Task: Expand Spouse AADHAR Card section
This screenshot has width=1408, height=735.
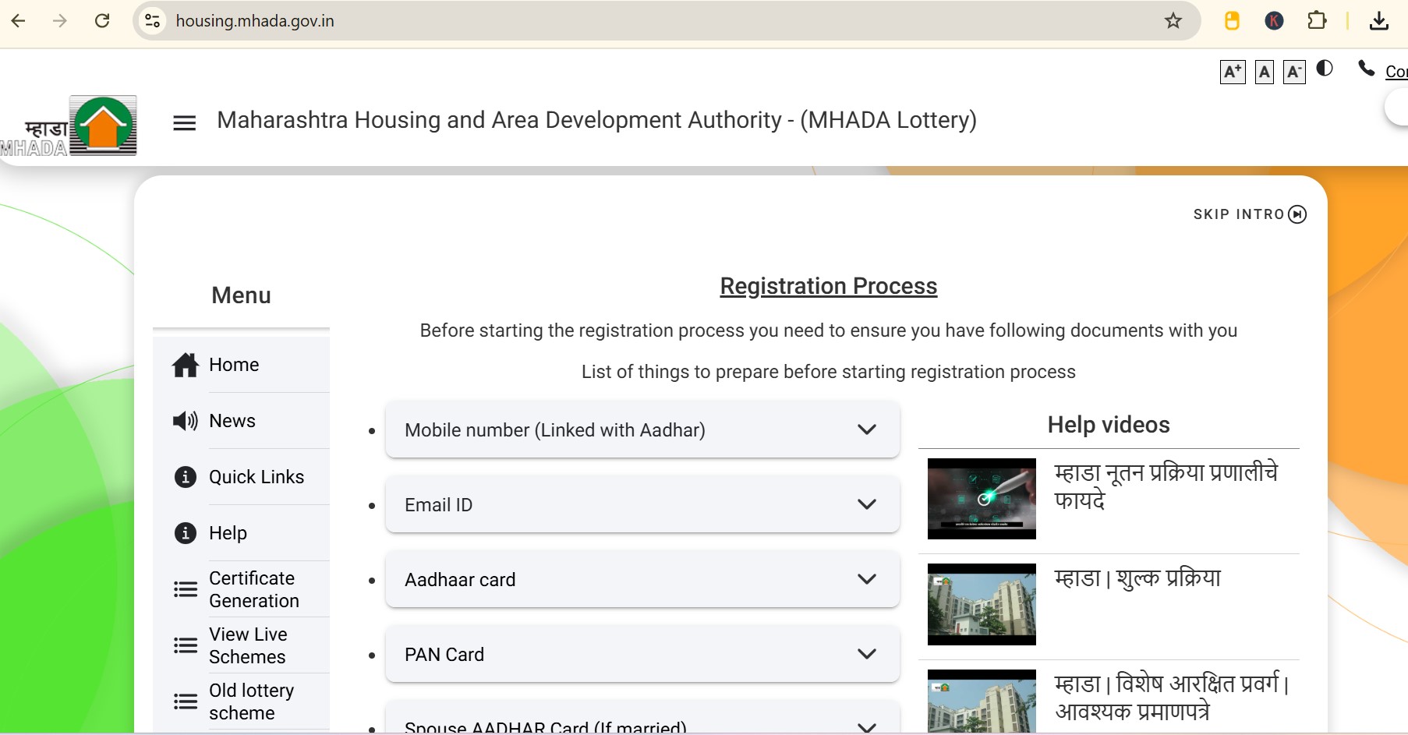Action: (642, 717)
